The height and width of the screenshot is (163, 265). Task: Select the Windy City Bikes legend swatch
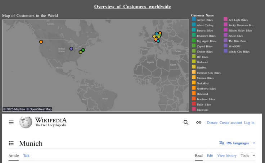click(225, 51)
